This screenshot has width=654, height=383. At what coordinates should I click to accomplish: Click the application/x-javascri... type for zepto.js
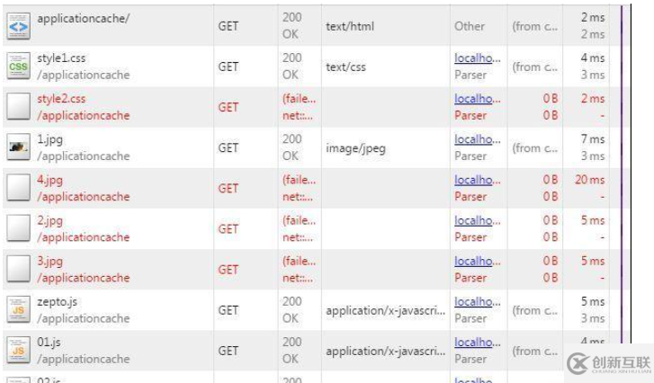coord(385,311)
